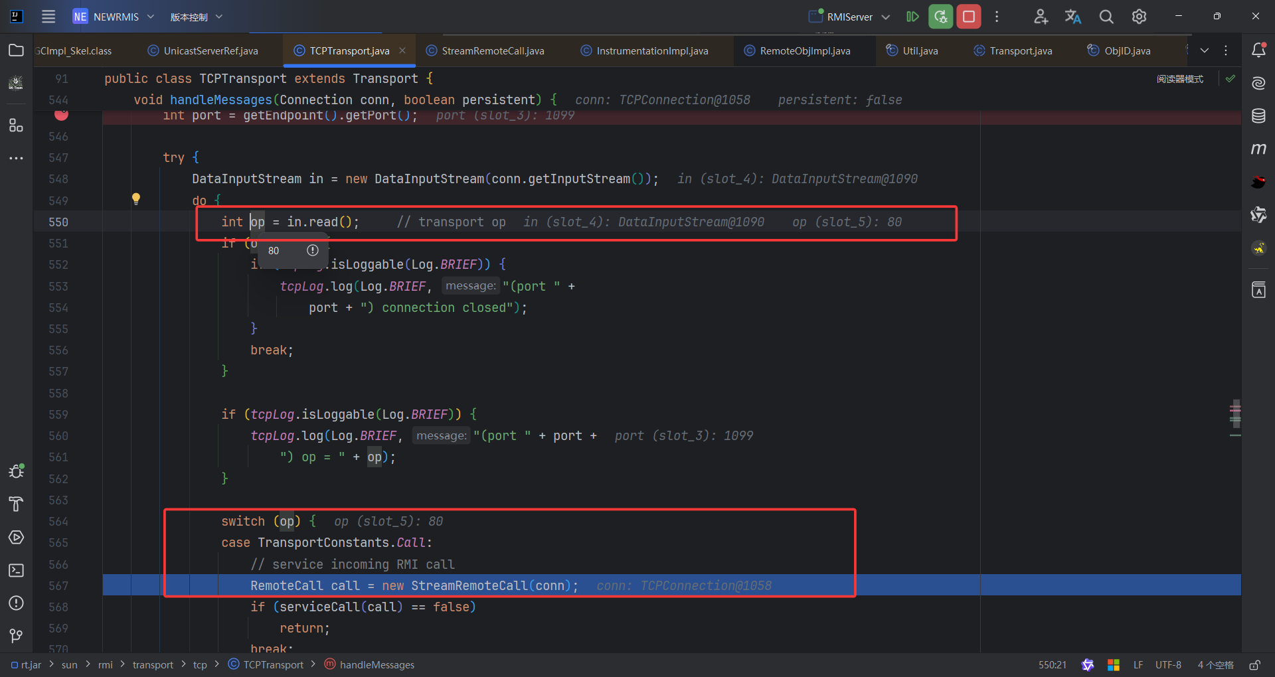Click the red bird plugin sidebar icon
1275x677 pixels.
coord(1258,182)
